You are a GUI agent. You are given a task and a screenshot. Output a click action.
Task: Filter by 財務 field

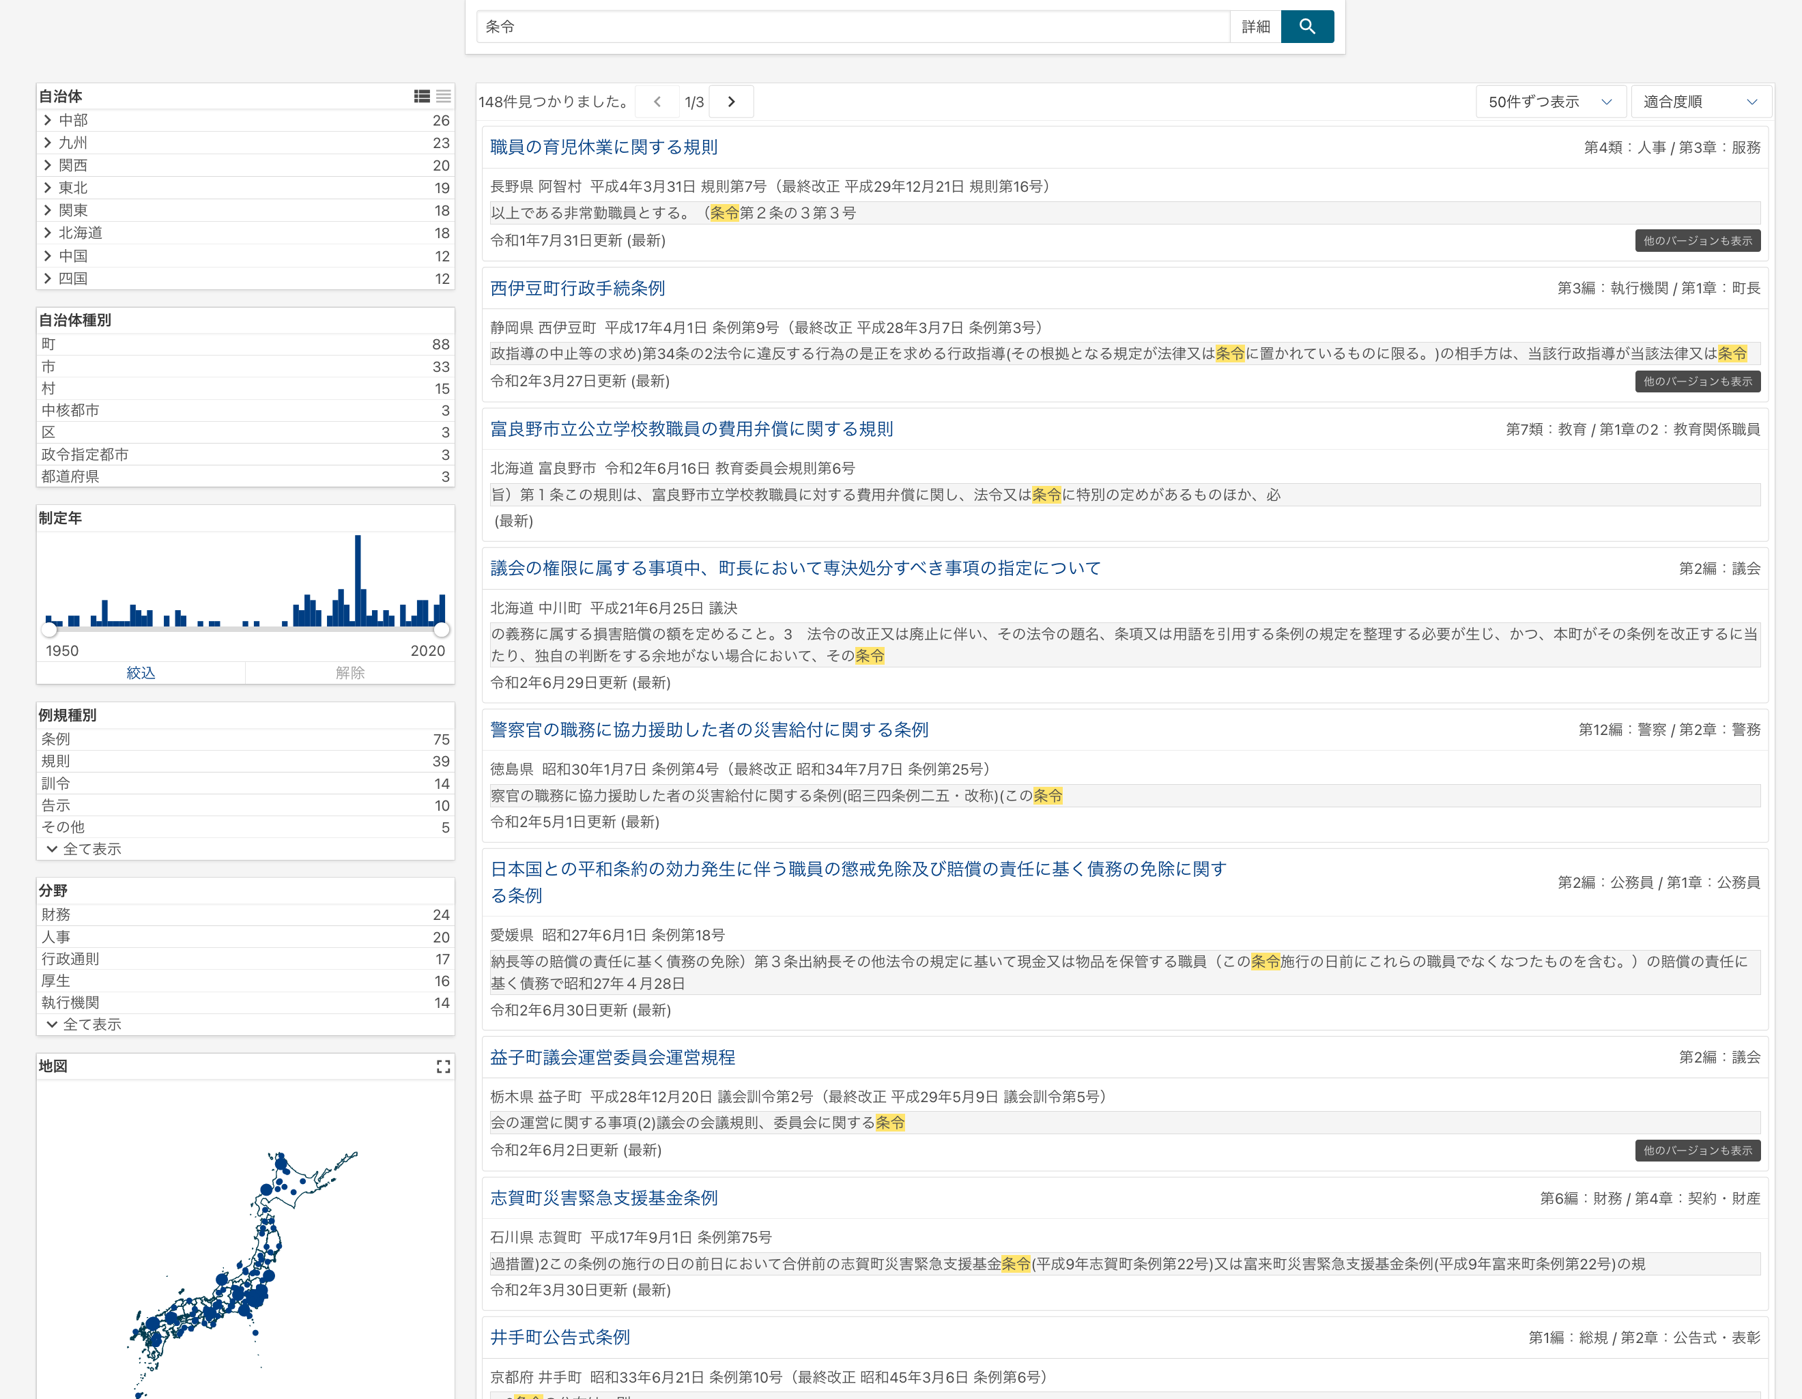[246, 914]
